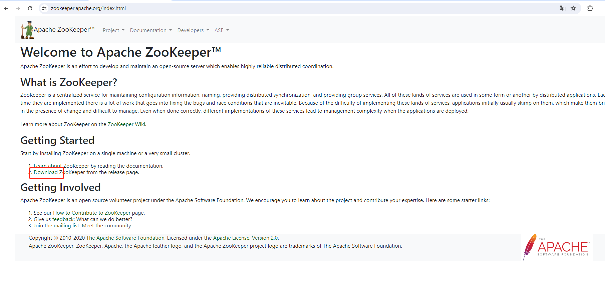Bookmark this page with the star icon
Screen dimensions: 605x304
coord(573,8)
